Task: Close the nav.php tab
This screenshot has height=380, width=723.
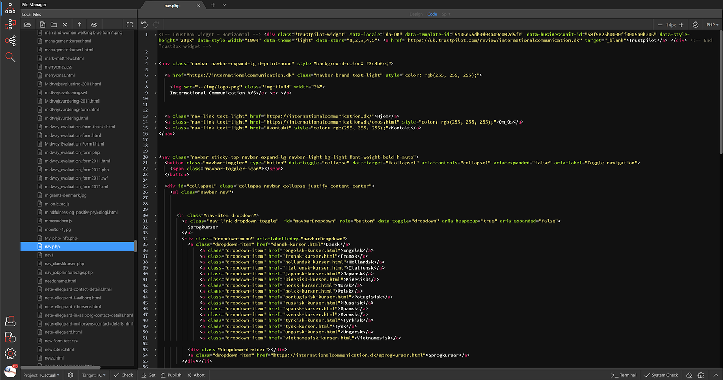Action: [199, 5]
